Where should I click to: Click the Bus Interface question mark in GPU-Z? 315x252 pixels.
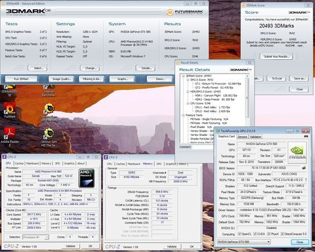306,180
